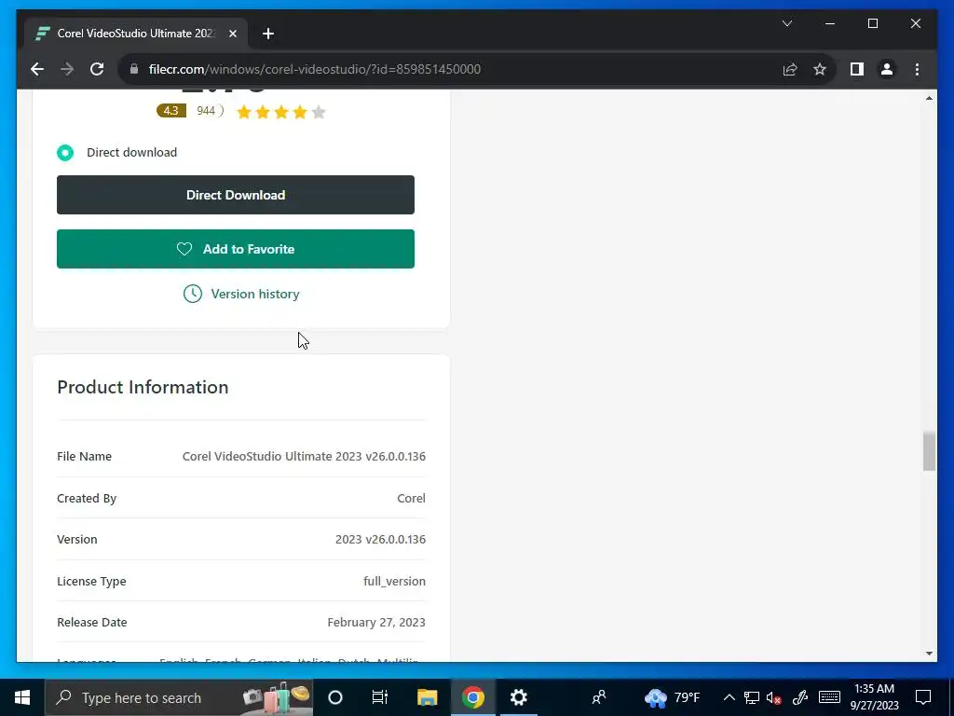Open Cortana from the taskbar circle icon

pos(335,697)
